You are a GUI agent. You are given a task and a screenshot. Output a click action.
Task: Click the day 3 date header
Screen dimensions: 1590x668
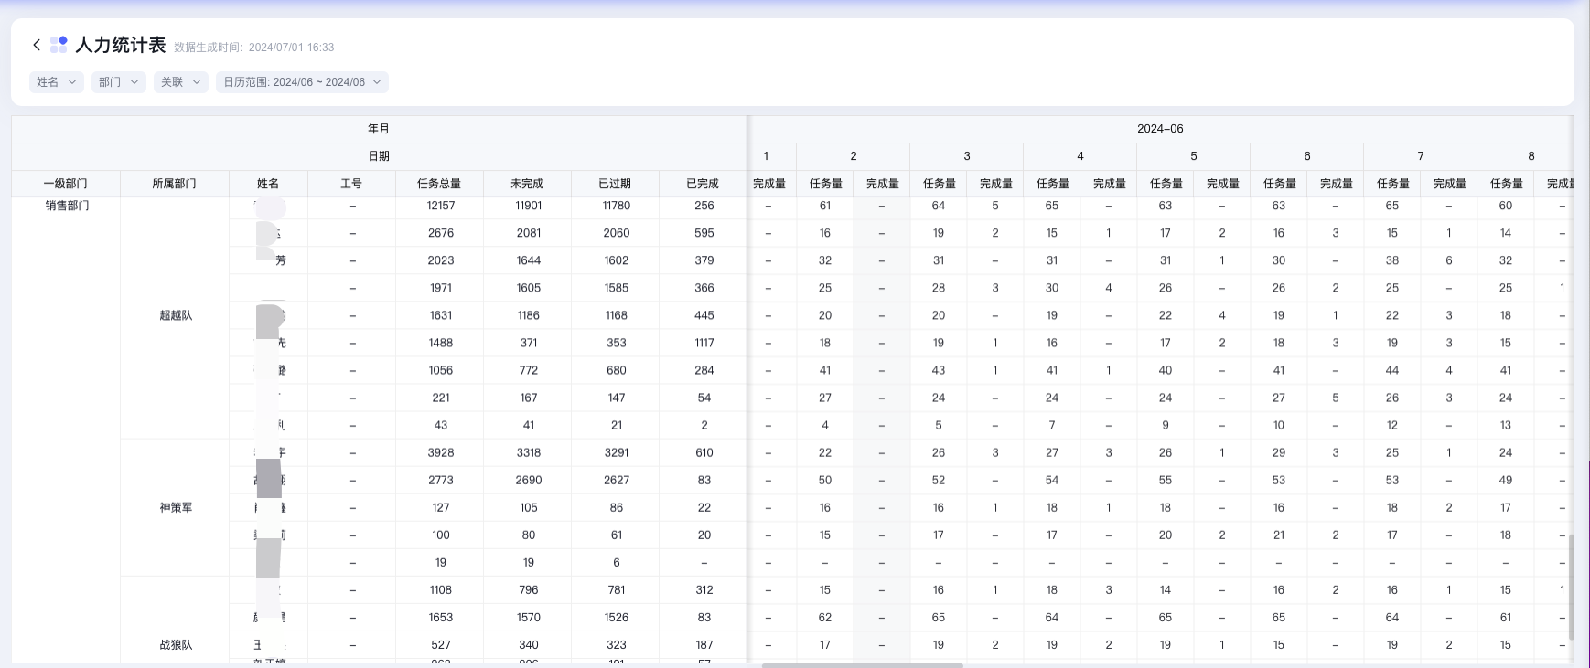[967, 156]
